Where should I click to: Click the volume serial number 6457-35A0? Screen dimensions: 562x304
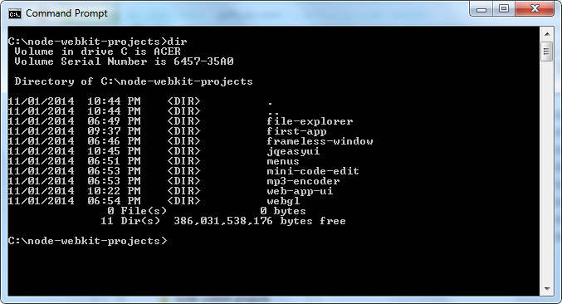[x=203, y=61]
